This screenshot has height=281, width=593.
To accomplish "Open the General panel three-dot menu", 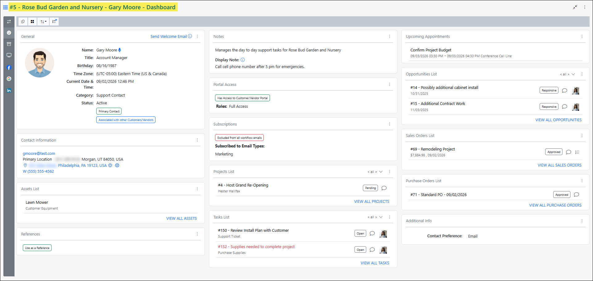I will [197, 36].
